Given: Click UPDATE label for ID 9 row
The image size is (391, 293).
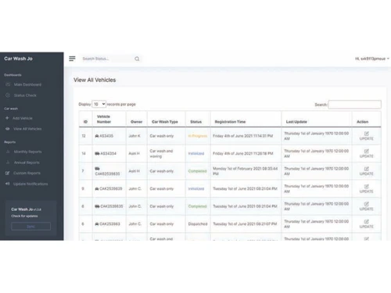Looking at the screenshot, I should (366, 191).
